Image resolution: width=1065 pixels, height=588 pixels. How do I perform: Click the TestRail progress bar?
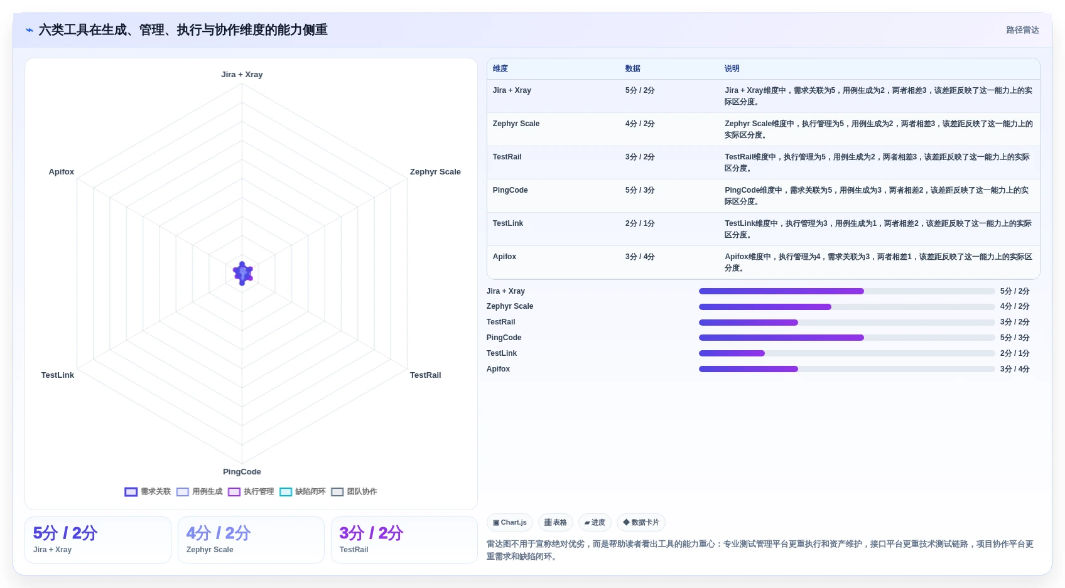846,323
